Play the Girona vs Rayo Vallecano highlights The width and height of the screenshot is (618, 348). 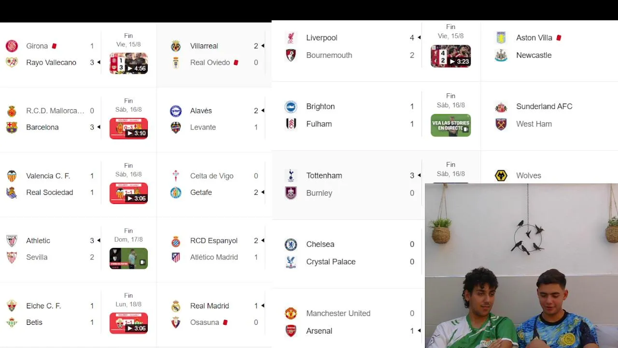[x=128, y=63]
